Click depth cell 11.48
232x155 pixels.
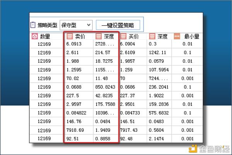101,78
